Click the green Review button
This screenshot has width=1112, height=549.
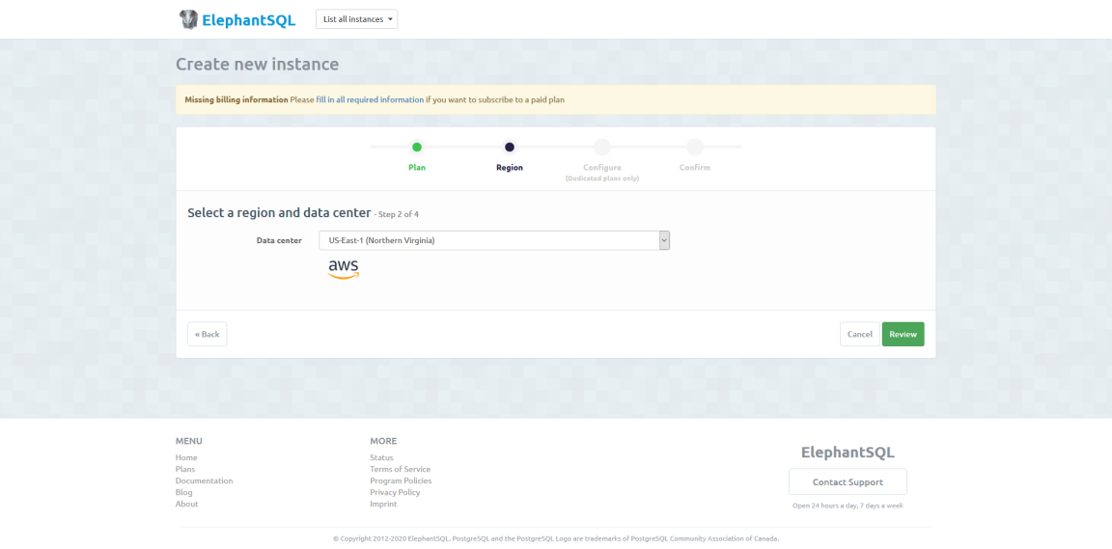[903, 334]
